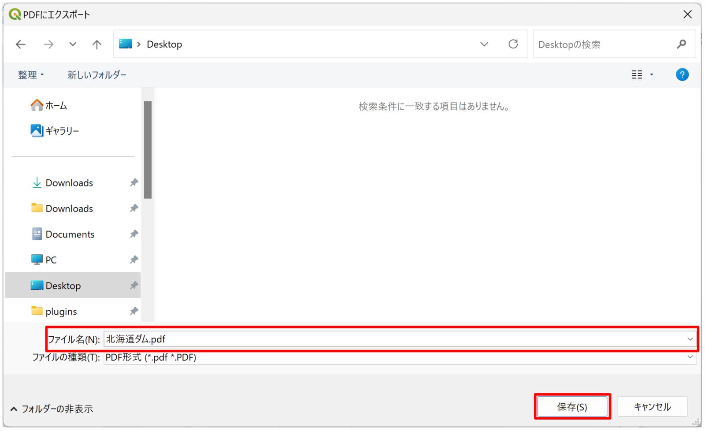Select PC in the navigation pane

click(x=44, y=260)
